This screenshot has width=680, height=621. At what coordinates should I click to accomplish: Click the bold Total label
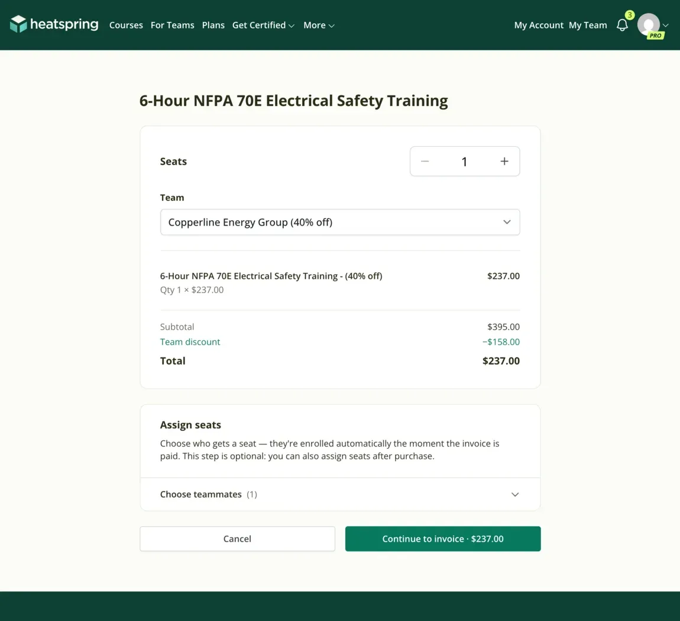[x=173, y=361]
